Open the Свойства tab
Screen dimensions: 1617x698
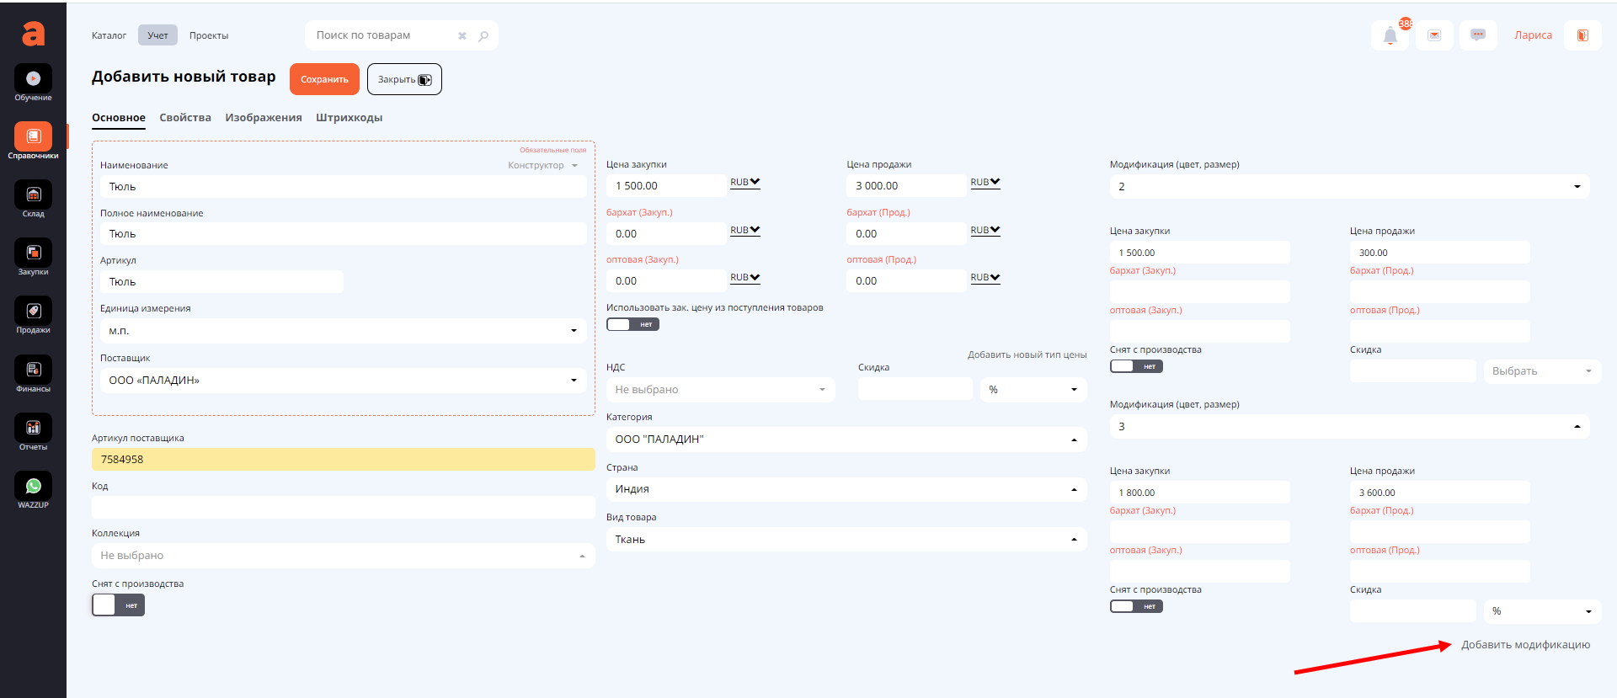click(185, 118)
